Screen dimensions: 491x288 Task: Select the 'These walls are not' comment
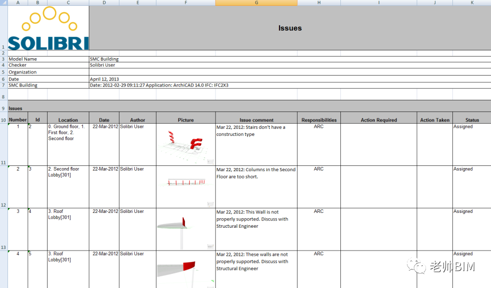coord(256,269)
